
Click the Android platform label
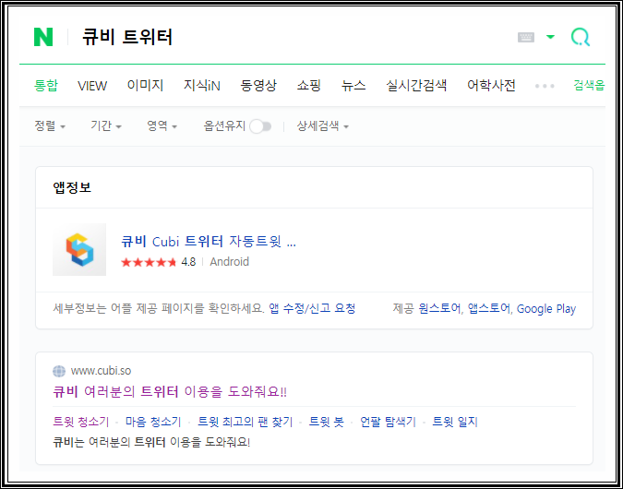coord(229,262)
